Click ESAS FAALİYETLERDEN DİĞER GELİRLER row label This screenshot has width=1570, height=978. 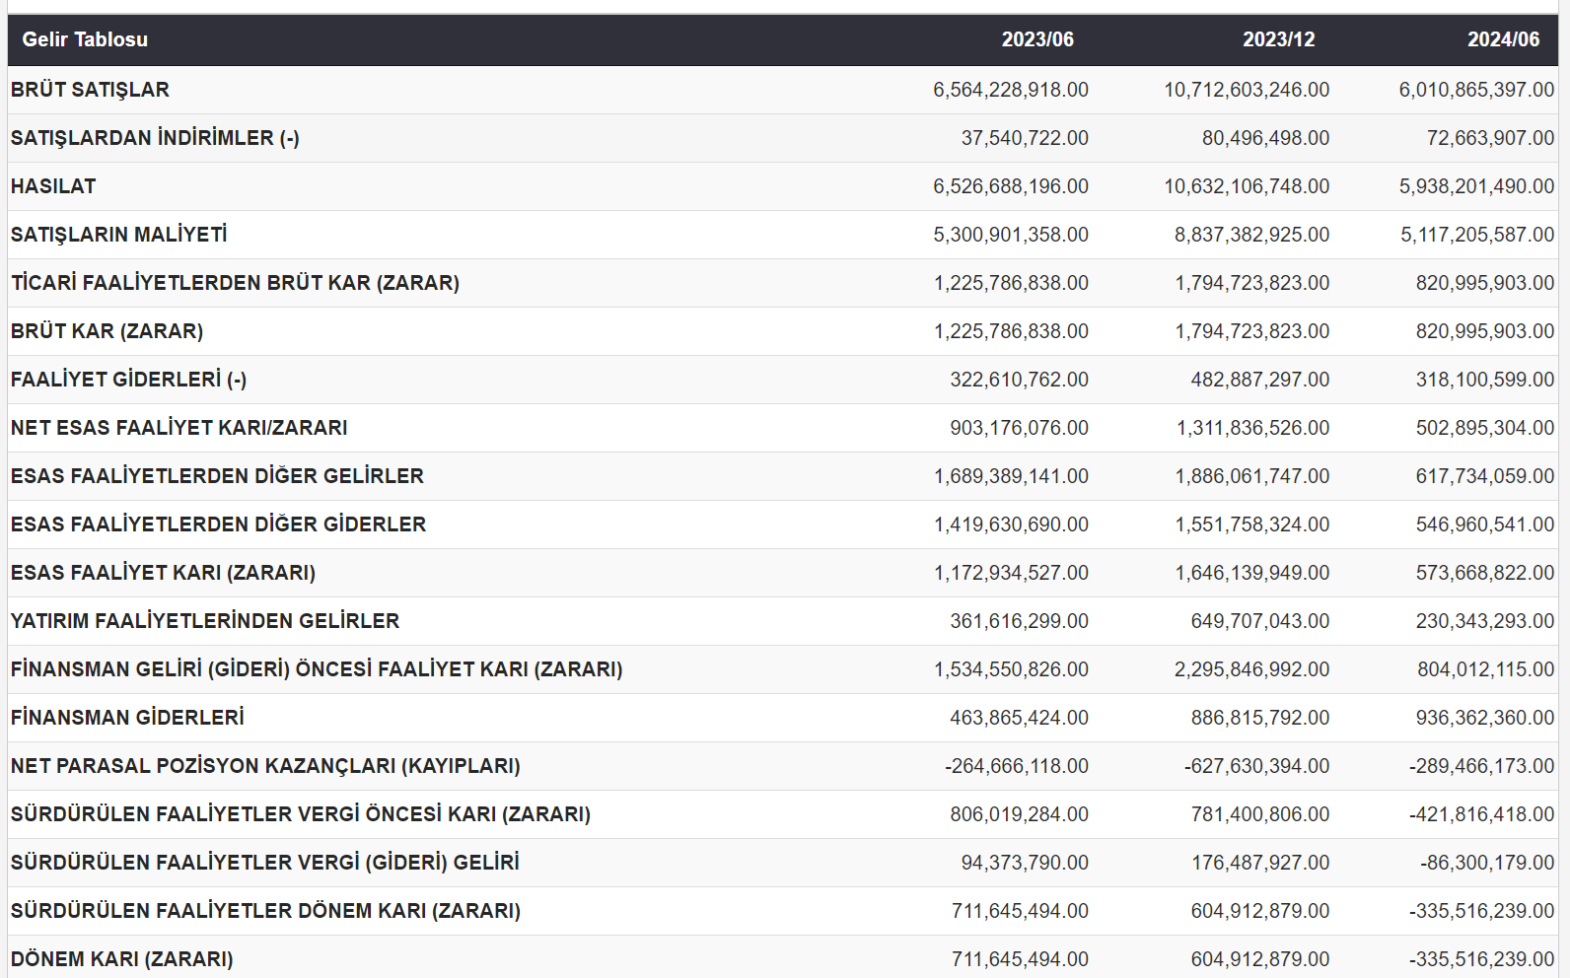[217, 476]
